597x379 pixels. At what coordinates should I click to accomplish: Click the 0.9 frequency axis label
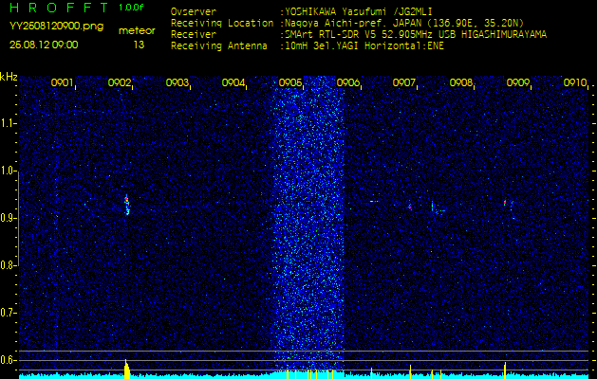(7, 218)
